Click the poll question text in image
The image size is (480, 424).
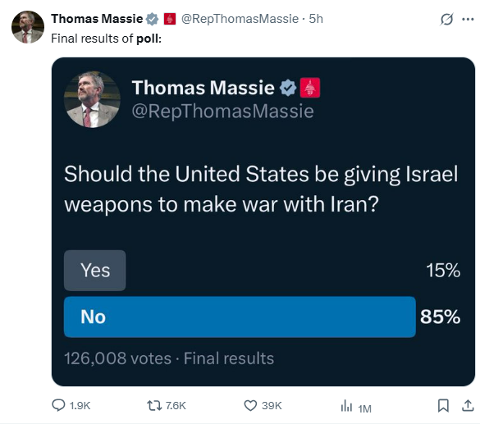261,189
